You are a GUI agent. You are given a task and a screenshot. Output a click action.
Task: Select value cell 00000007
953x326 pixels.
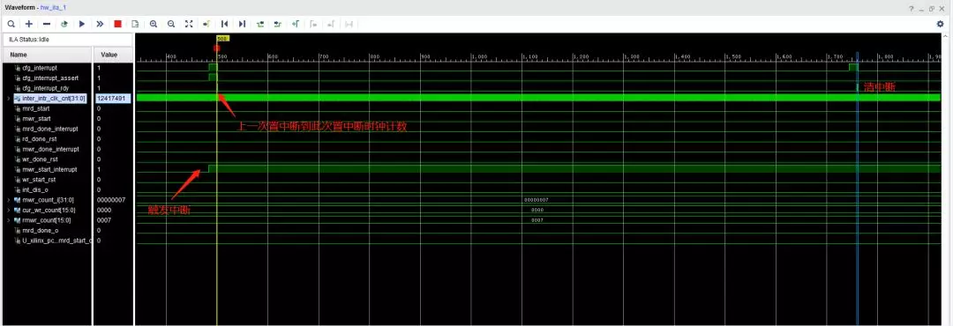[110, 200]
